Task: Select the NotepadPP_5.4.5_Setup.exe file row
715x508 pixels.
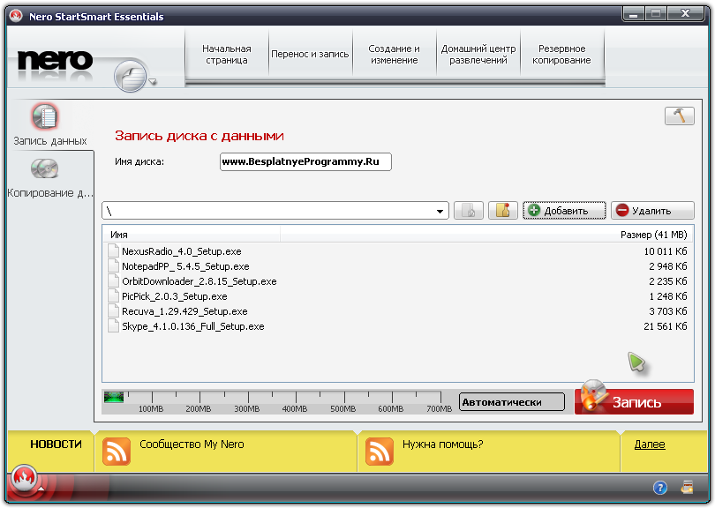Action: pos(397,266)
